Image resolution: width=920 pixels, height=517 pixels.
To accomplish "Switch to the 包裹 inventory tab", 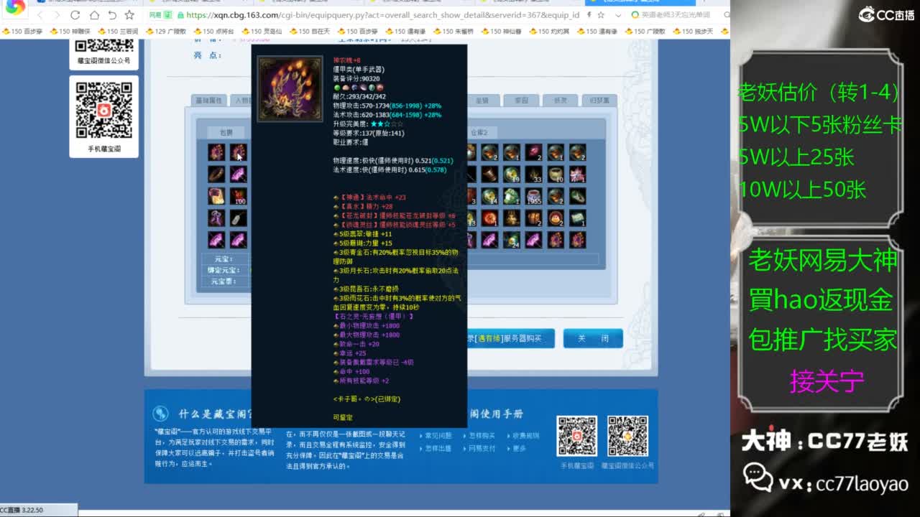I will pos(226,132).
